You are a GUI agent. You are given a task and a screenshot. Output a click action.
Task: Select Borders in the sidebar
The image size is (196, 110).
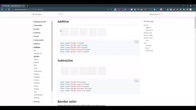[x=36, y=56]
